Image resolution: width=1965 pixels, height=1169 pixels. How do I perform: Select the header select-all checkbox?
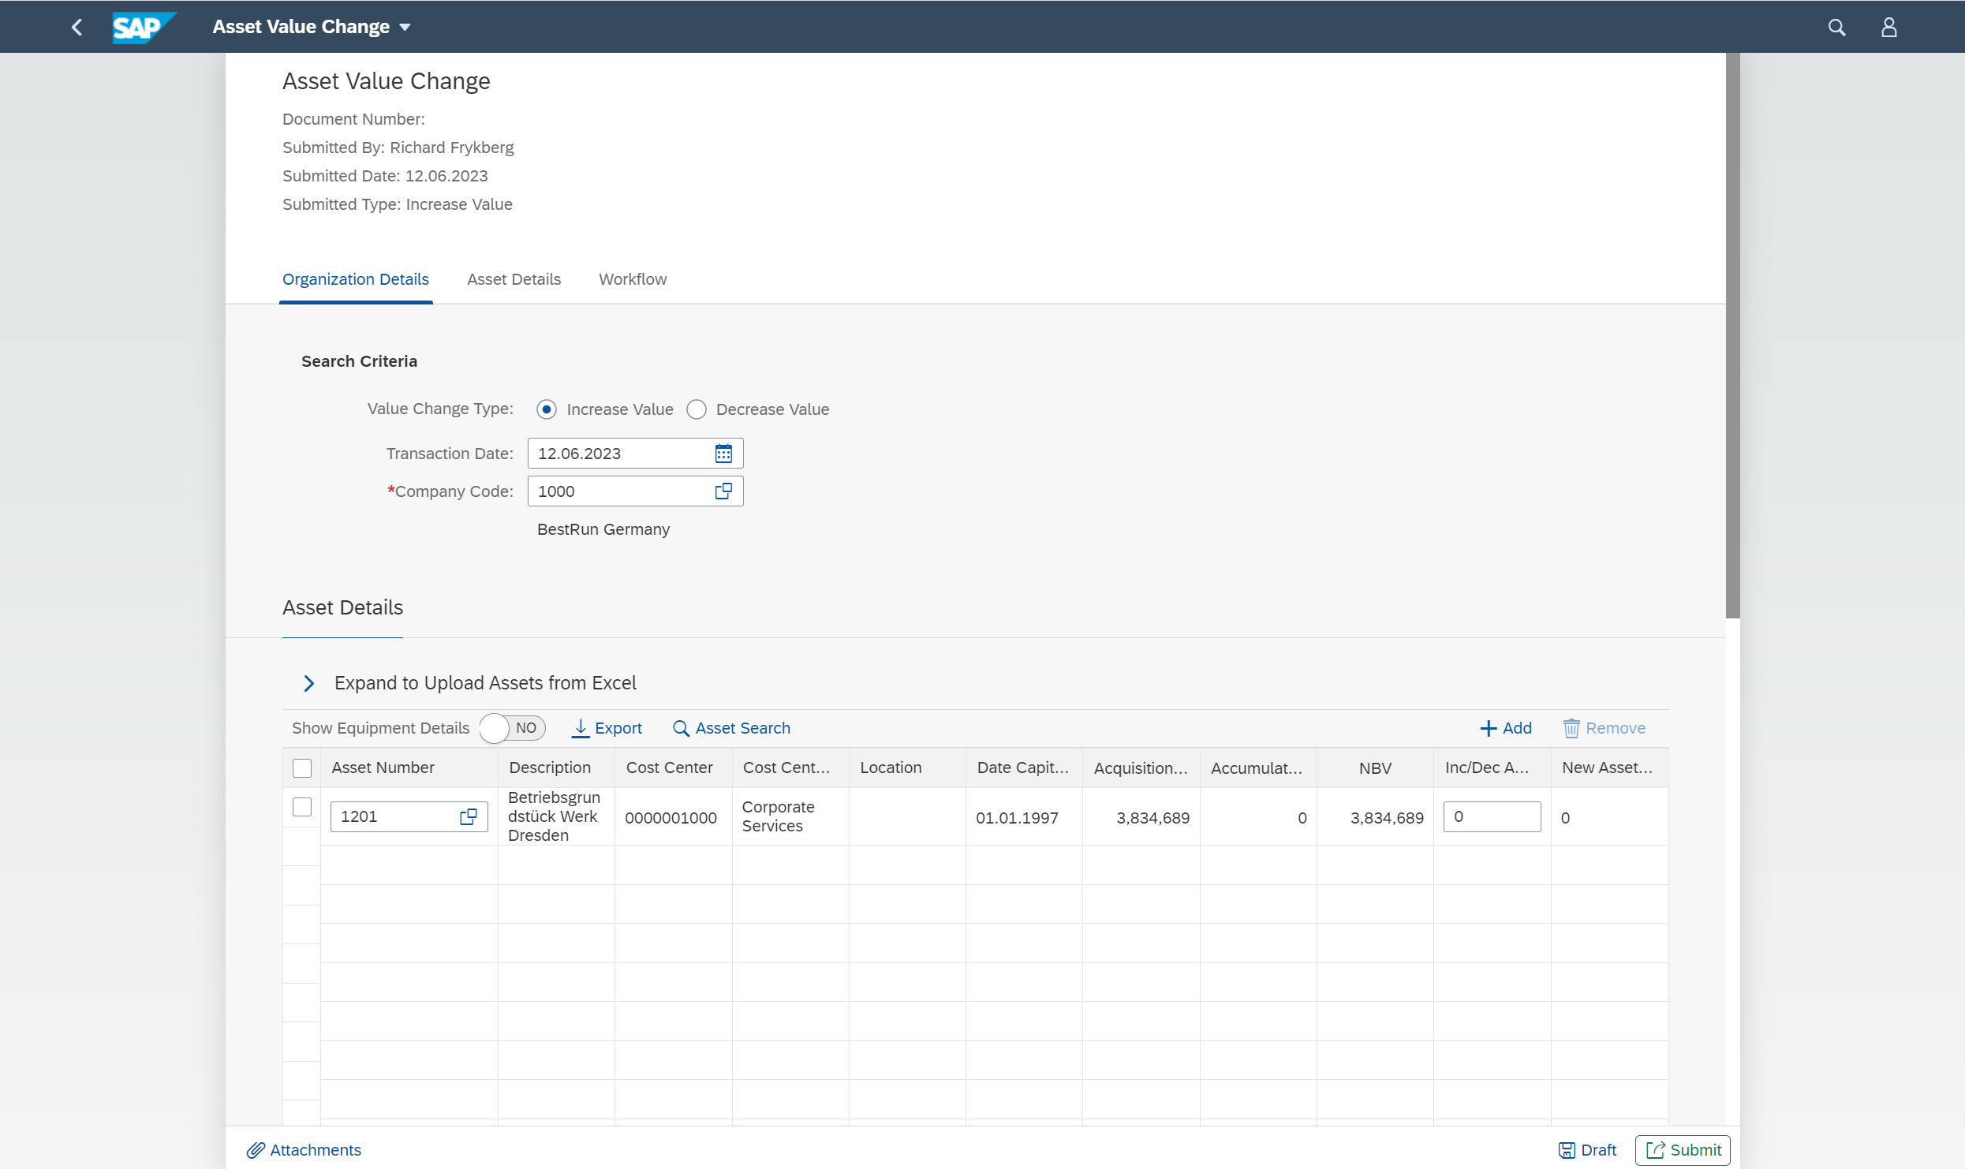coord(302,767)
